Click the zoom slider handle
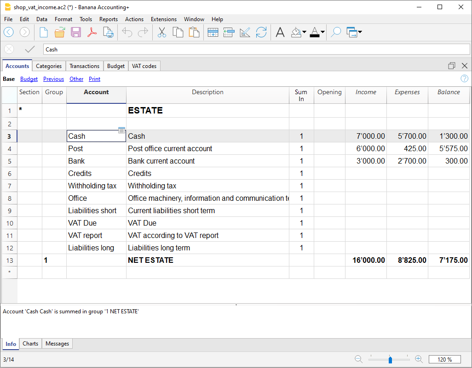The width and height of the screenshot is (472, 368). [390, 360]
